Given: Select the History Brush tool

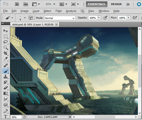Looking at the screenshot, I should [x=6, y=82].
